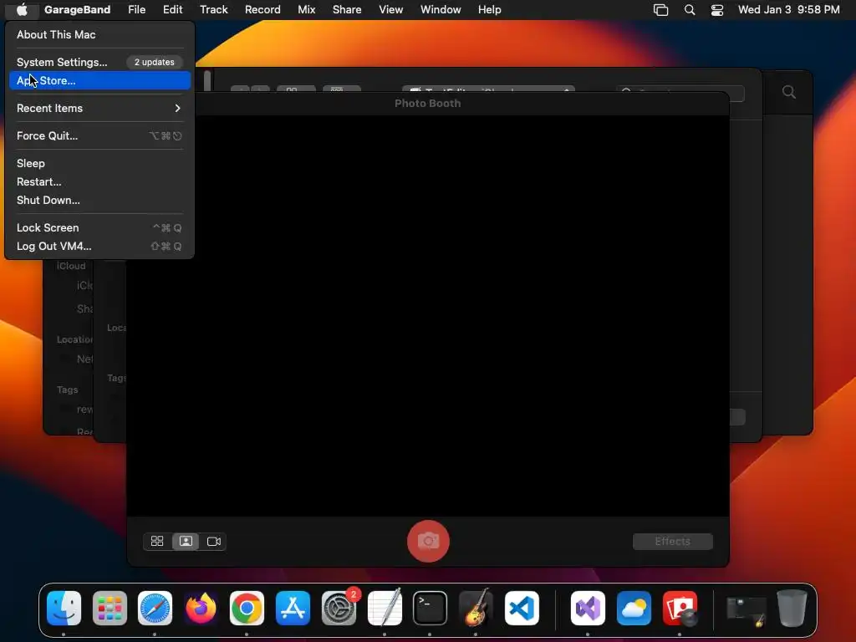
Task: Open System Settings dock icon
Action: click(x=339, y=608)
